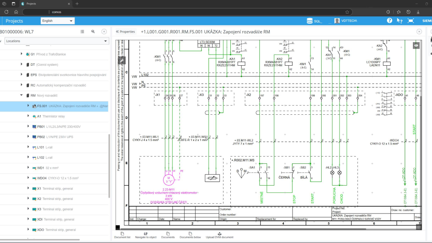Select the Projects menu in header
The image size is (432, 243).
coord(14,21)
